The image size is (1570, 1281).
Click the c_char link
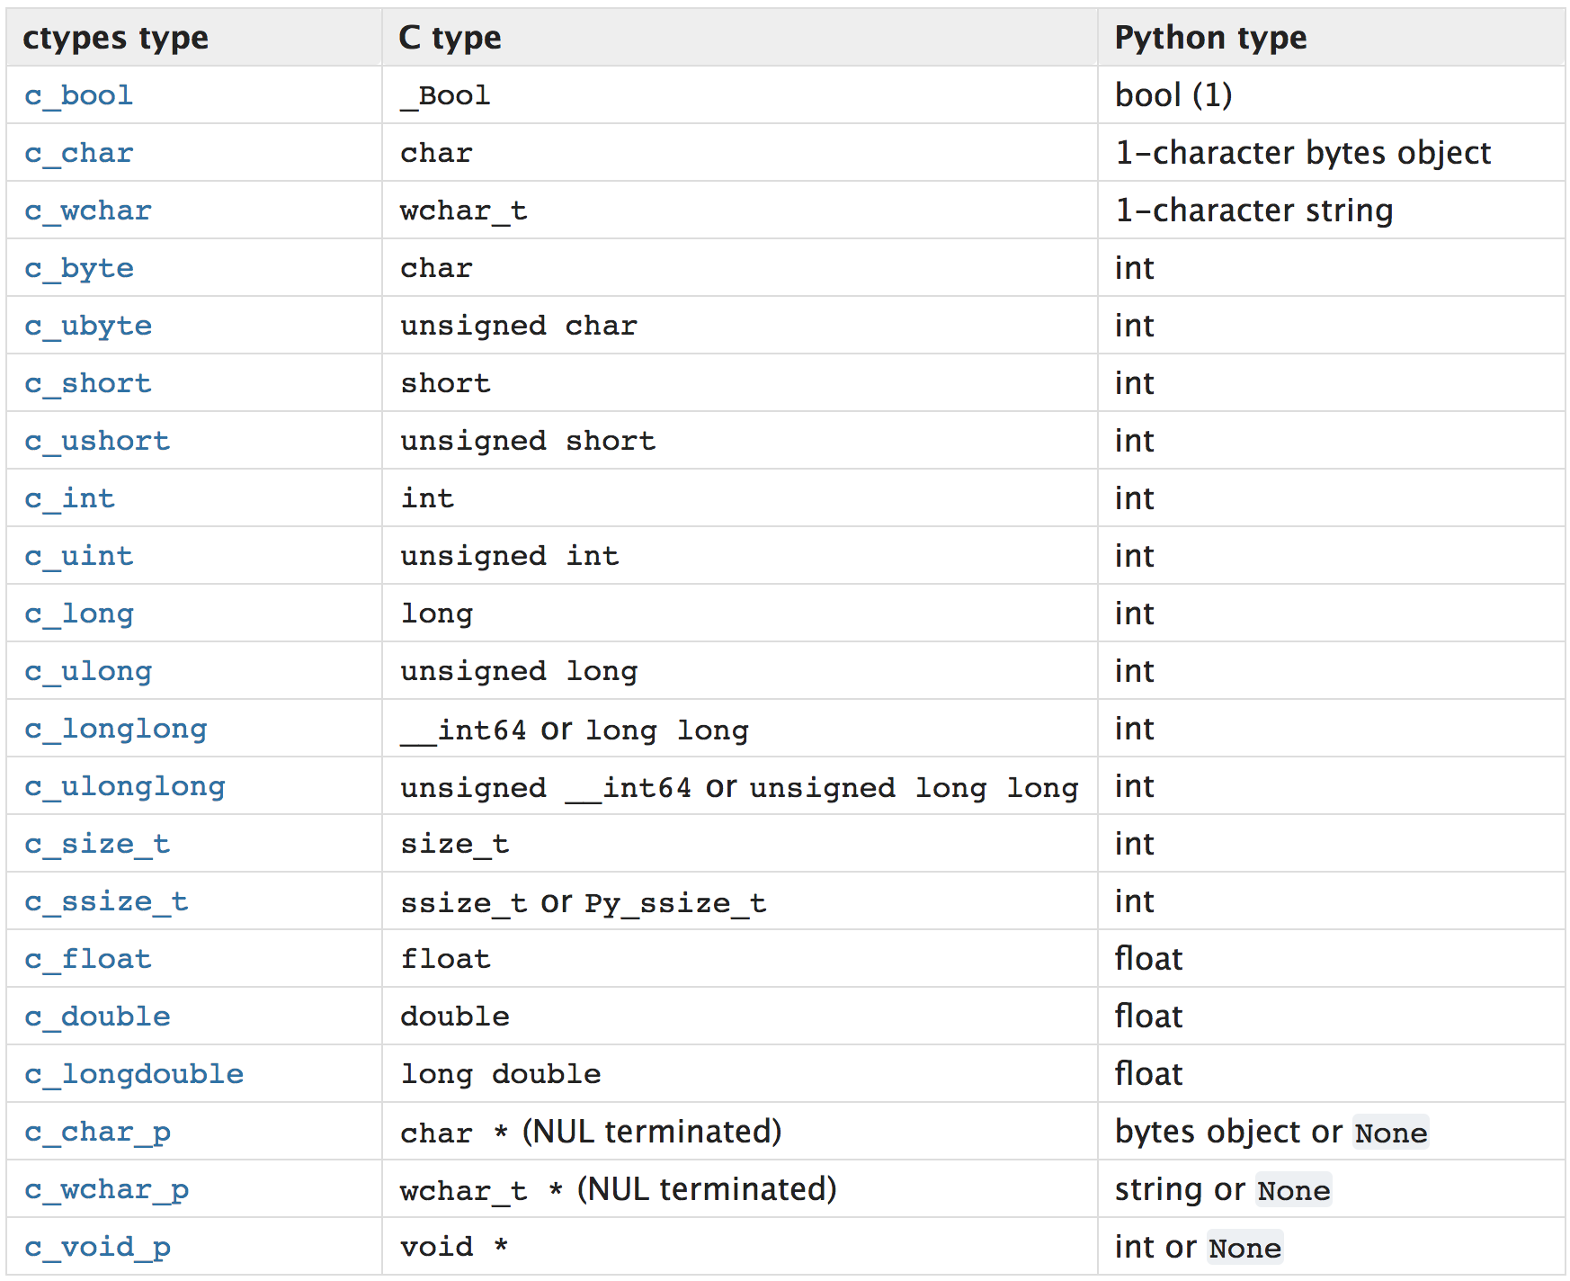tap(79, 153)
